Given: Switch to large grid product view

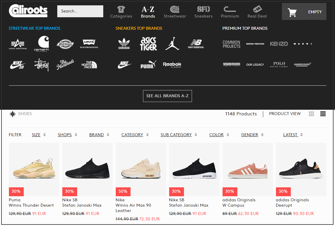Looking at the screenshot, I should click(311, 114).
